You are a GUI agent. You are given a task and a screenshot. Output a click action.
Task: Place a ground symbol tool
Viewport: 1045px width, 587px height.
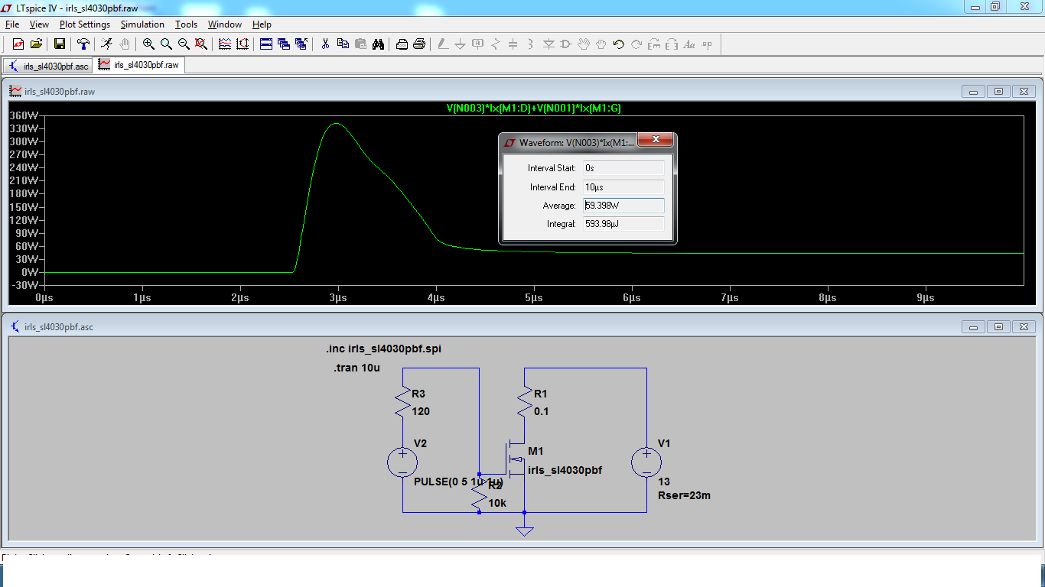click(x=461, y=44)
